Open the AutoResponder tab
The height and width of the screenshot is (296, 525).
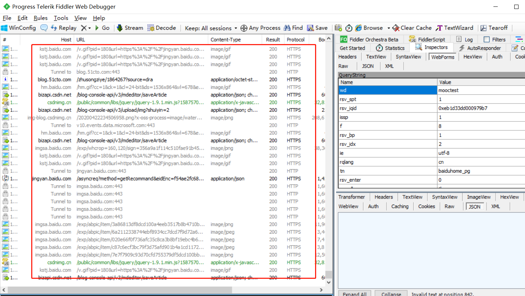[x=480, y=48]
